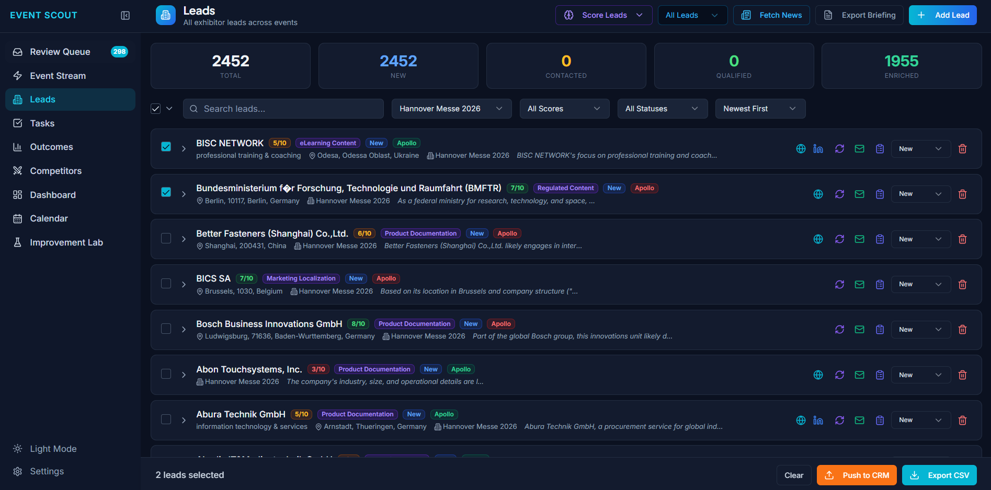991x490 pixels.
Task: Uncheck the BISC NETWORK lead checkbox
Action: [x=166, y=147]
